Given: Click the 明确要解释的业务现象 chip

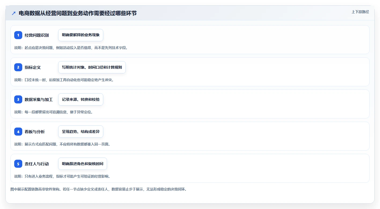Looking at the screenshot, I should (x=81, y=35).
